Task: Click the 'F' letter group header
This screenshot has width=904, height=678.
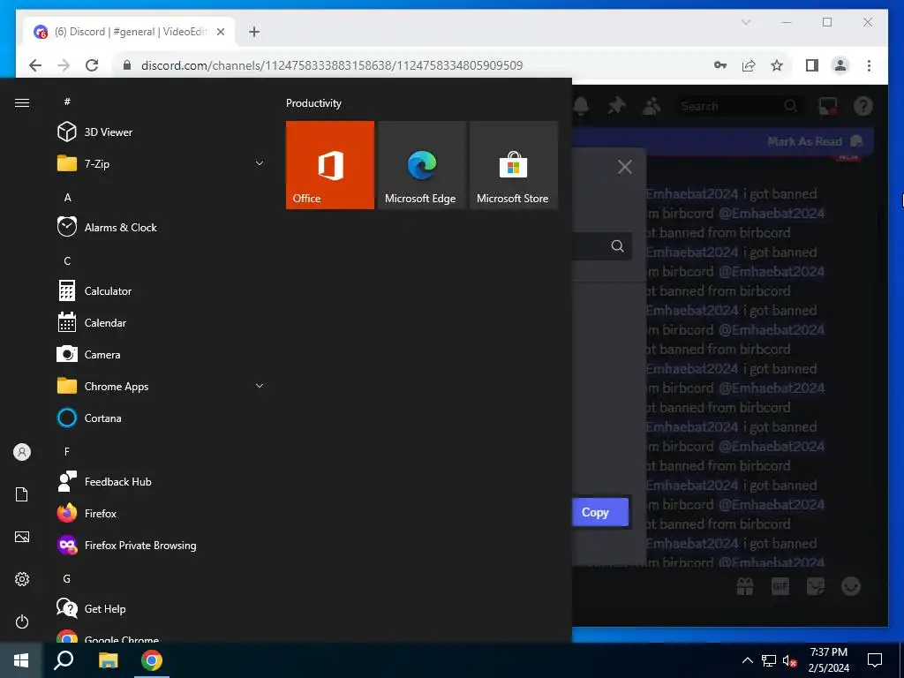Action: tap(67, 451)
